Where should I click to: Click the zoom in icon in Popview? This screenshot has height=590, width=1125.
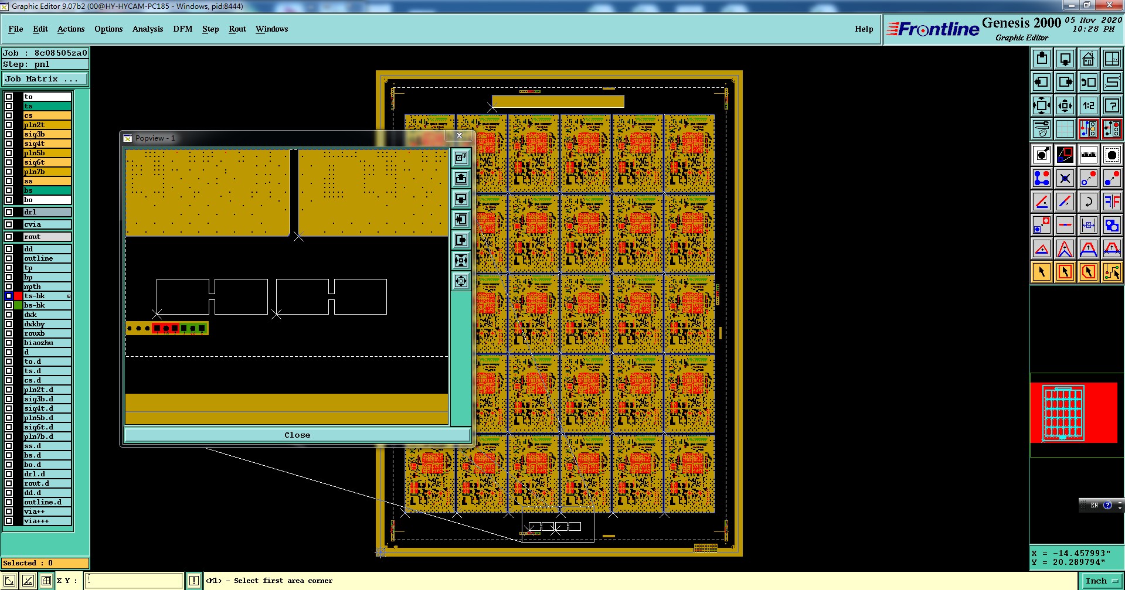(461, 260)
